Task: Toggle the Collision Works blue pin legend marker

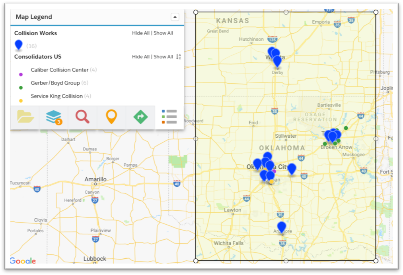Action: [19, 45]
